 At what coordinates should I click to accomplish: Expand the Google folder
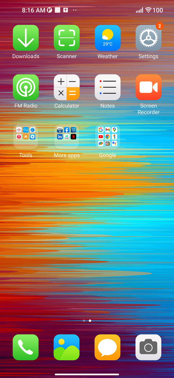108,137
